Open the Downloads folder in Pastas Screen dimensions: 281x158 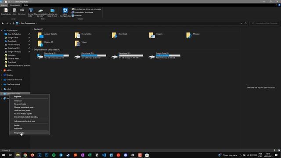pos(120,35)
